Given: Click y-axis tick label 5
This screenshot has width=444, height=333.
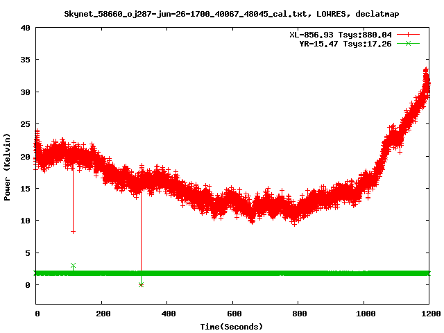Looking at the screenshot, I should [x=28, y=253].
